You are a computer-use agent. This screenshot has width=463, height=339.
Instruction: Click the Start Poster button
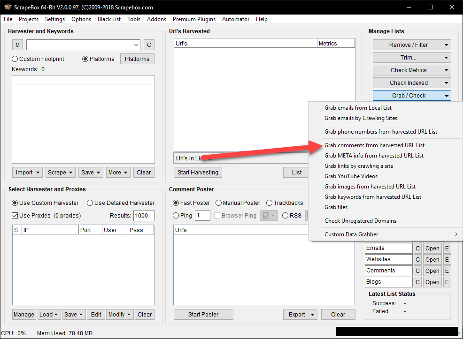(203, 315)
